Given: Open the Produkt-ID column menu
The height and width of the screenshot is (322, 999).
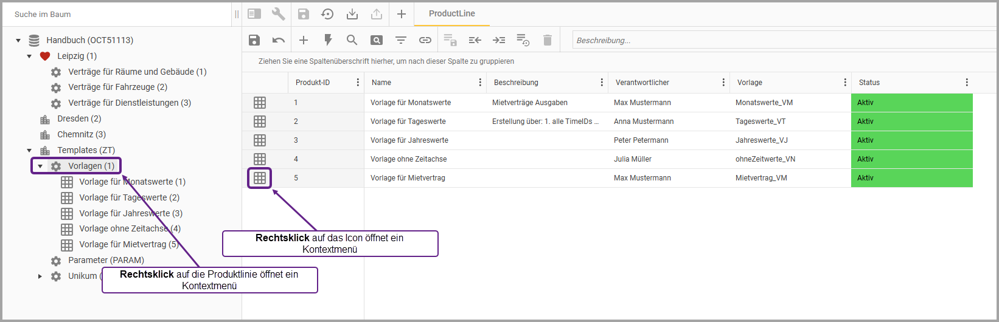Looking at the screenshot, I should [358, 83].
